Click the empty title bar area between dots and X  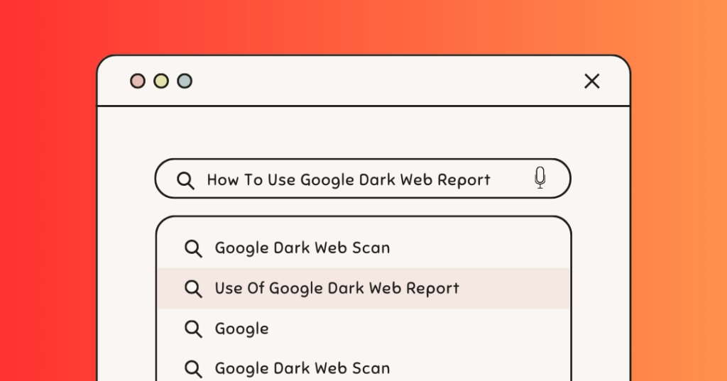[387, 81]
